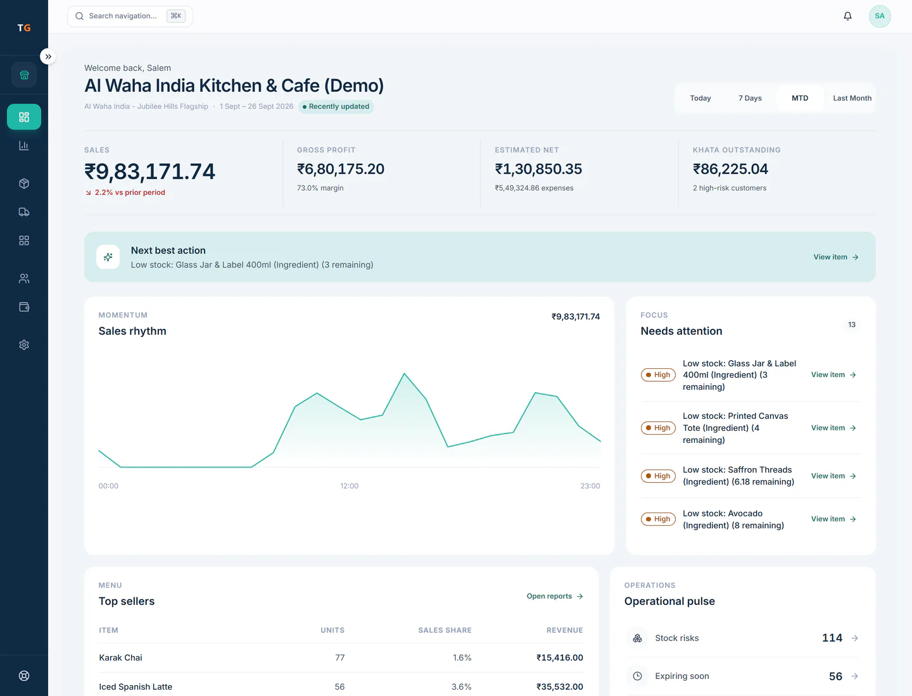Click the Iced Spanish Latte row
912x696 pixels.
pyautogui.click(x=341, y=687)
